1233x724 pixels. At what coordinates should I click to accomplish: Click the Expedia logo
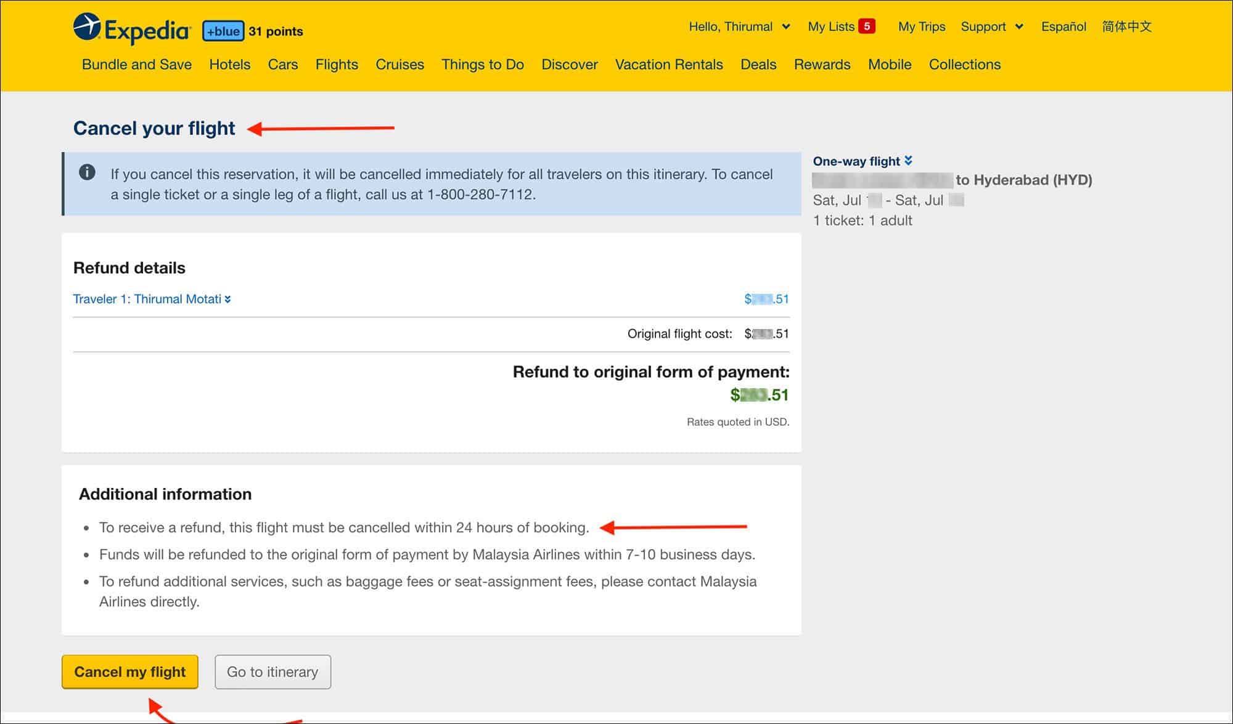pyautogui.click(x=131, y=29)
